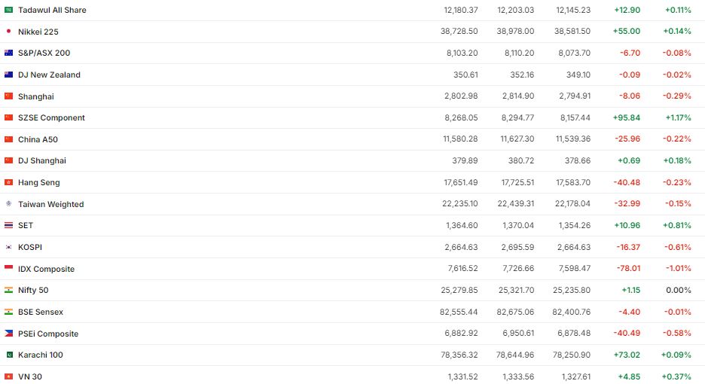Go to the DJ Shanghai index
The width and height of the screenshot is (705, 384).
pos(42,161)
